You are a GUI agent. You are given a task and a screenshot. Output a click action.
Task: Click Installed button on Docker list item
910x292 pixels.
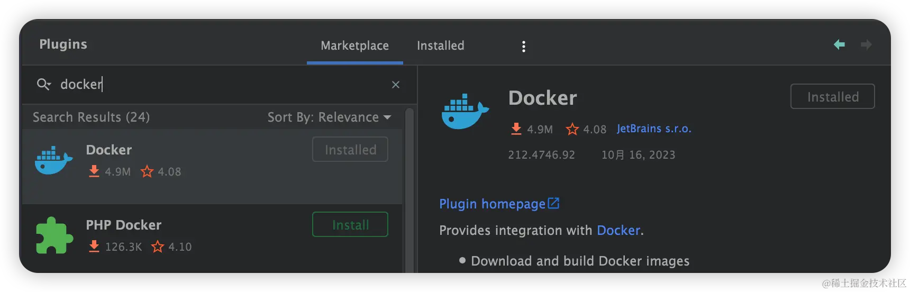350,150
